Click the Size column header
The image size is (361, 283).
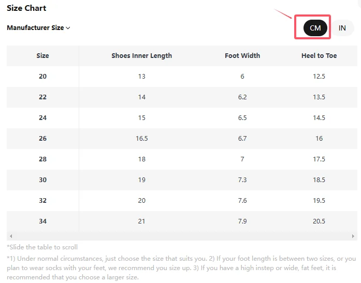click(42, 56)
